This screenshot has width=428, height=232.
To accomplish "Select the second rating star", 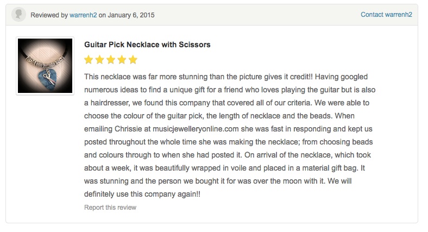I will tap(100, 60).
